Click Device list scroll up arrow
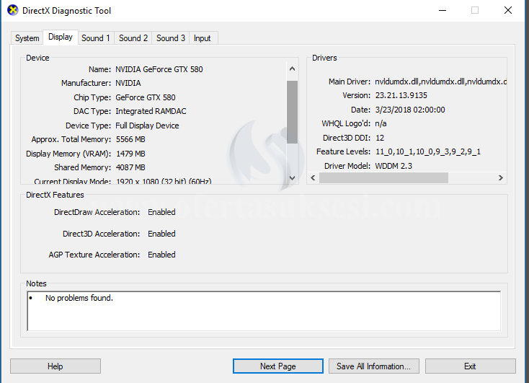Viewport: 529px width, 383px height. 292,69
